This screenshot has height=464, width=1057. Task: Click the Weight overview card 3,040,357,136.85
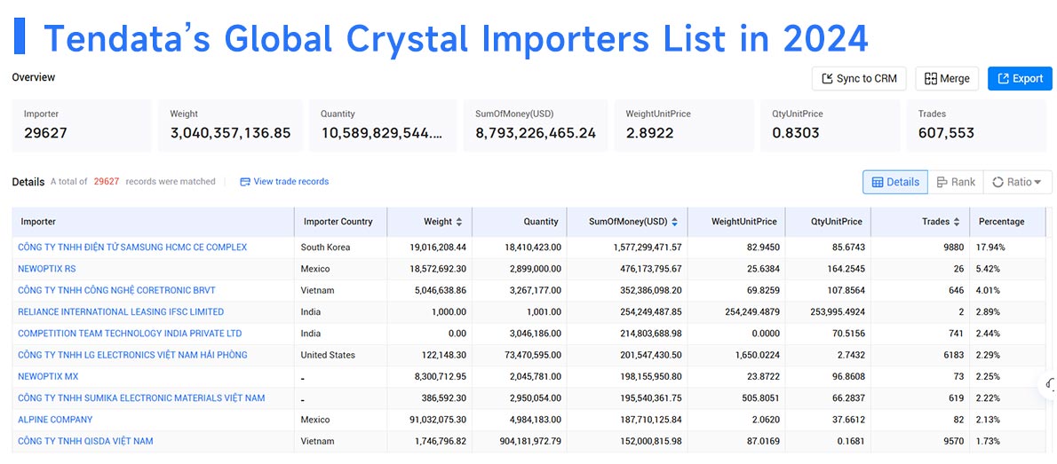[230, 125]
